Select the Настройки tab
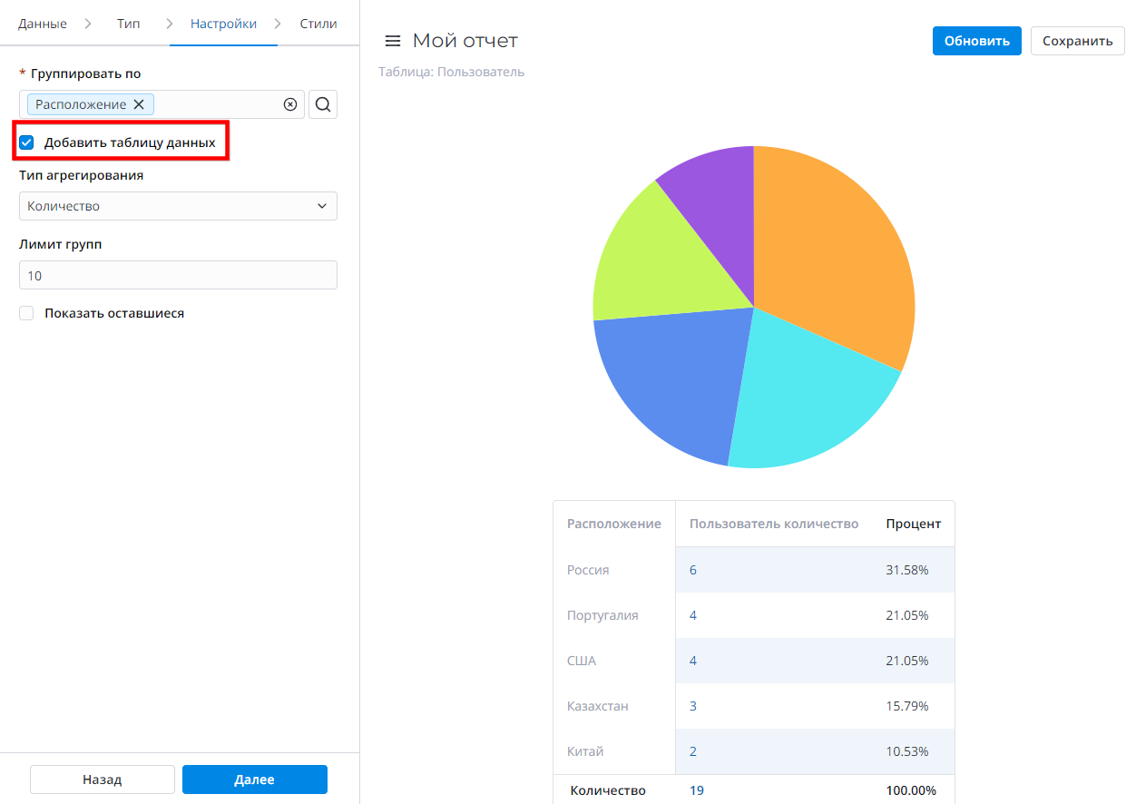Viewport: 1136px width, 804px height. (x=223, y=24)
